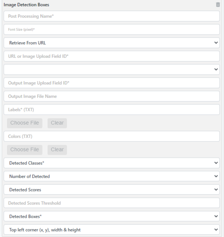Open the Top left corner box format dropdown

point(112,230)
